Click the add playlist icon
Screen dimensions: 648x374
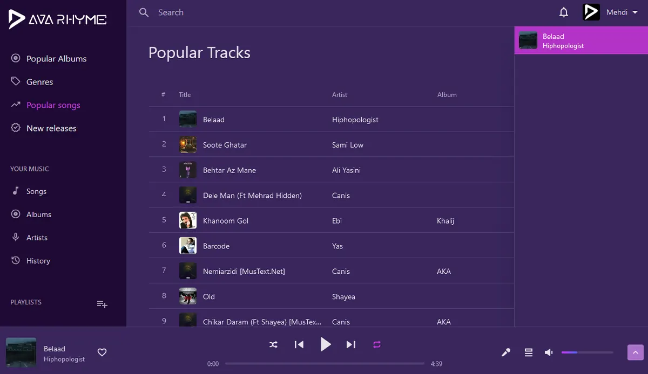tap(102, 304)
